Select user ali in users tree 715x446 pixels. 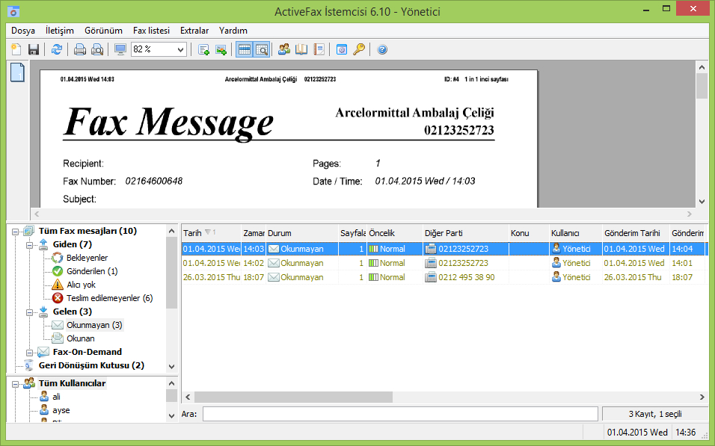click(56, 397)
